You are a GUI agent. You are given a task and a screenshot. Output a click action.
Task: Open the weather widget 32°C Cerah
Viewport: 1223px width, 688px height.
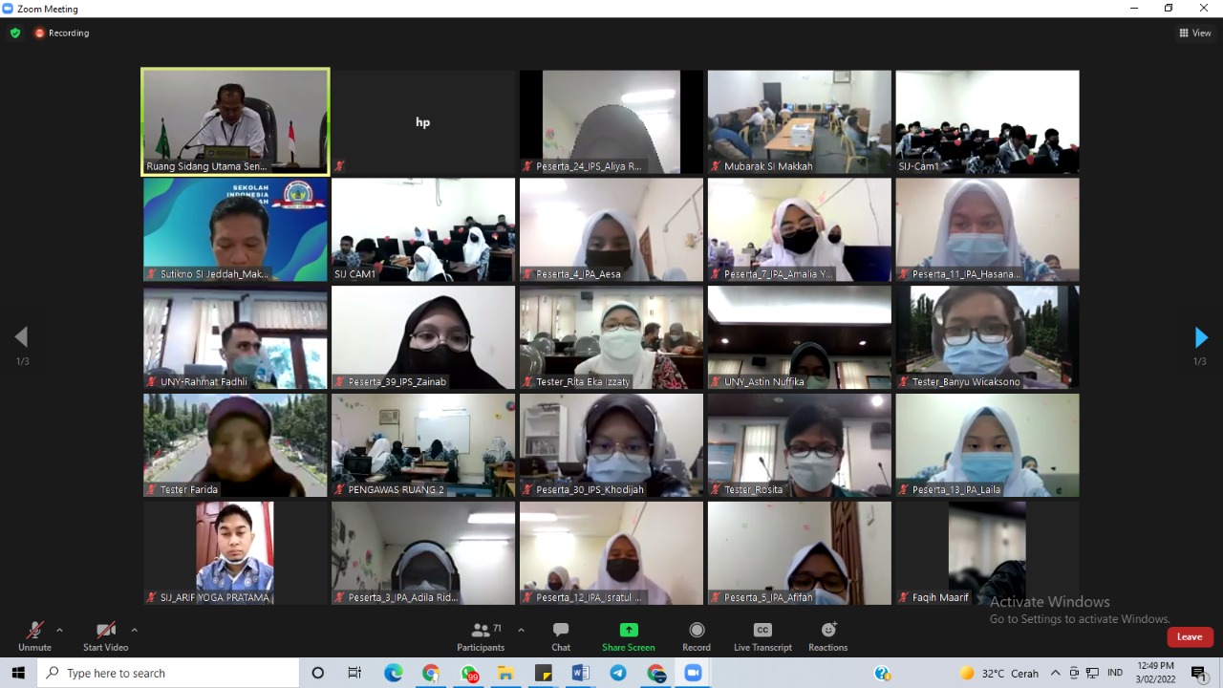point(999,673)
